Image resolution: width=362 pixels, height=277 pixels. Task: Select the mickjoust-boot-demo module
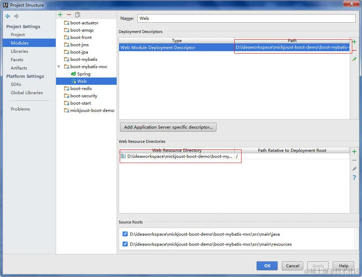pyautogui.click(x=92, y=111)
